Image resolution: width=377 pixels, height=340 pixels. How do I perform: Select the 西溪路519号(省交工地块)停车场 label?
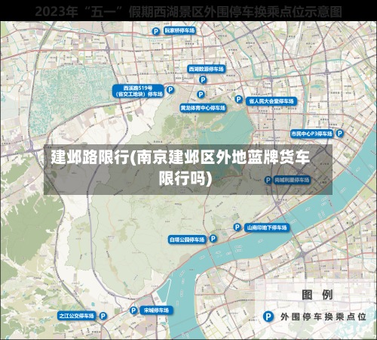pyautogui.click(x=138, y=91)
